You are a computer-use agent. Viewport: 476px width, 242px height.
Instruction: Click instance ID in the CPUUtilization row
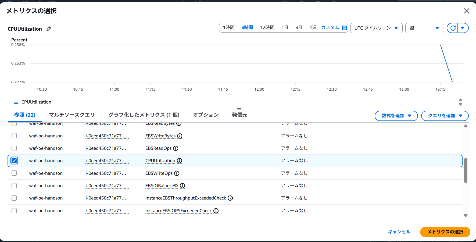(107, 161)
